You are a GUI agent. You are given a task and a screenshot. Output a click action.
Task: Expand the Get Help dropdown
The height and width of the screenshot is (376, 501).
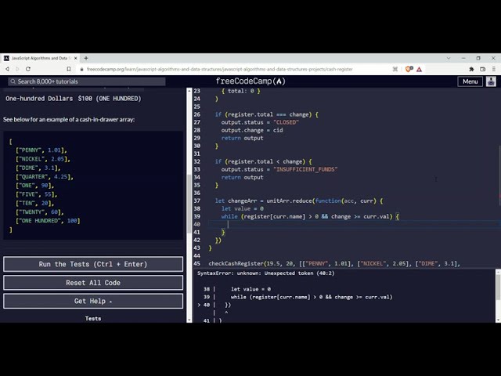coord(93,301)
